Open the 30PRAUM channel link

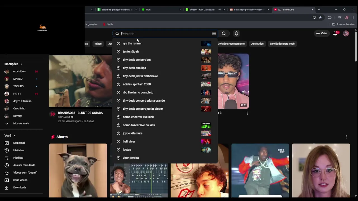tap(64, 117)
